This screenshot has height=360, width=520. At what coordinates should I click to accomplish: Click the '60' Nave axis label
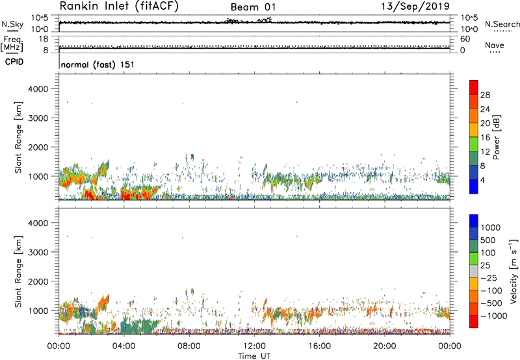pos(465,39)
